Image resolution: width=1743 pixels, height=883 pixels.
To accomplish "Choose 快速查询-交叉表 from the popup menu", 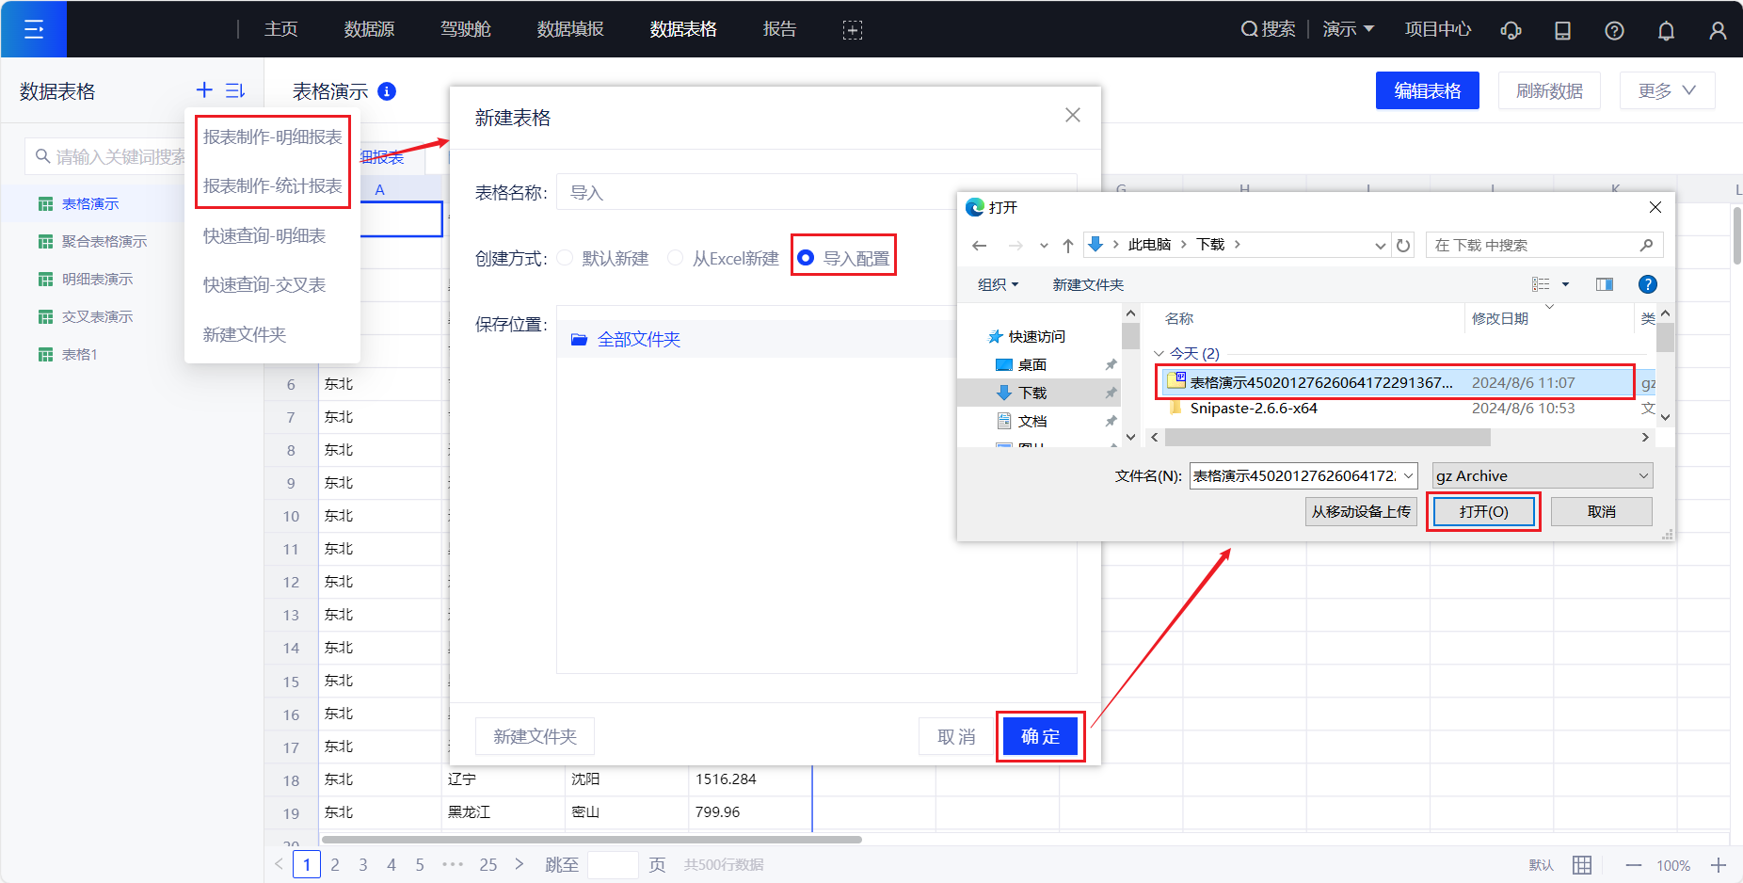I will coord(264,284).
